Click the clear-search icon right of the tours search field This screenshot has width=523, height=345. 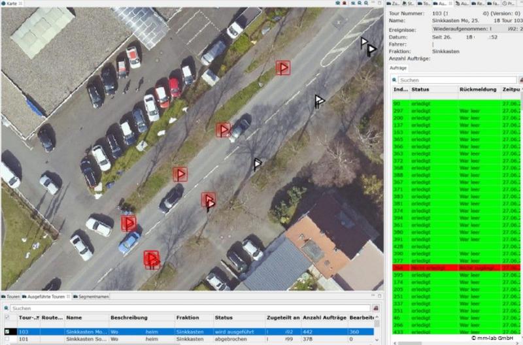377,308
